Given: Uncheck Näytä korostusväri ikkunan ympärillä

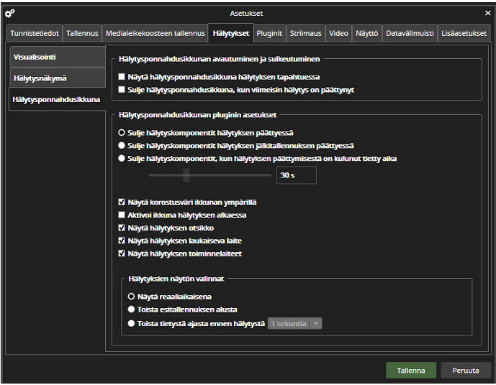Looking at the screenshot, I should point(122,203).
